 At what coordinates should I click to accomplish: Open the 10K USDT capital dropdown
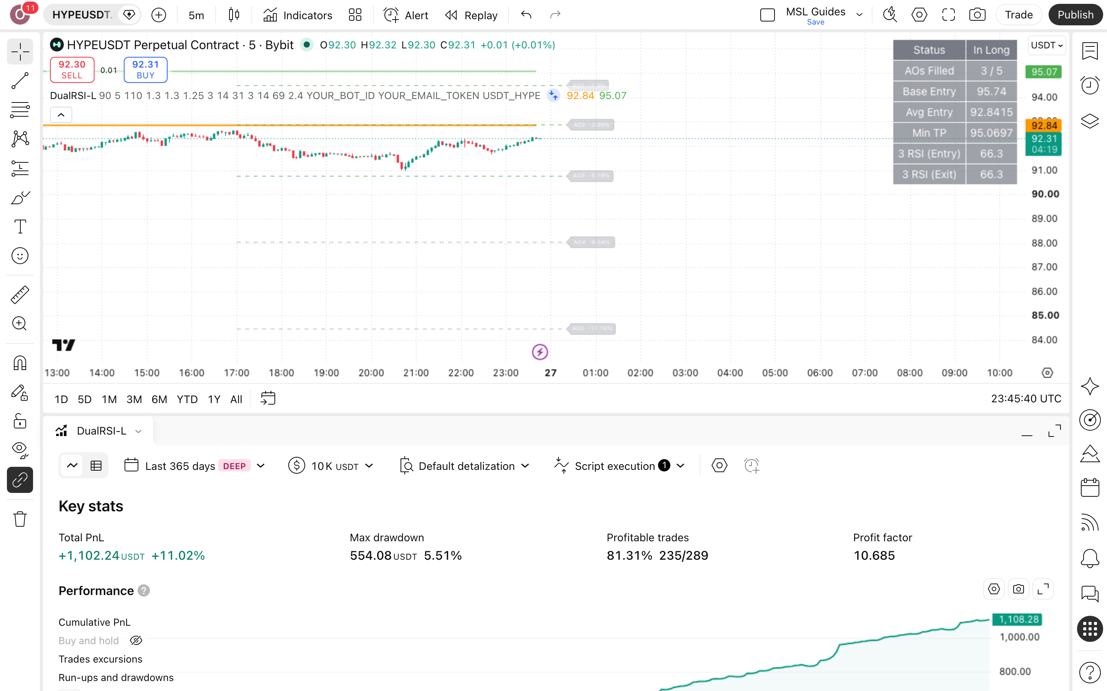tap(331, 466)
